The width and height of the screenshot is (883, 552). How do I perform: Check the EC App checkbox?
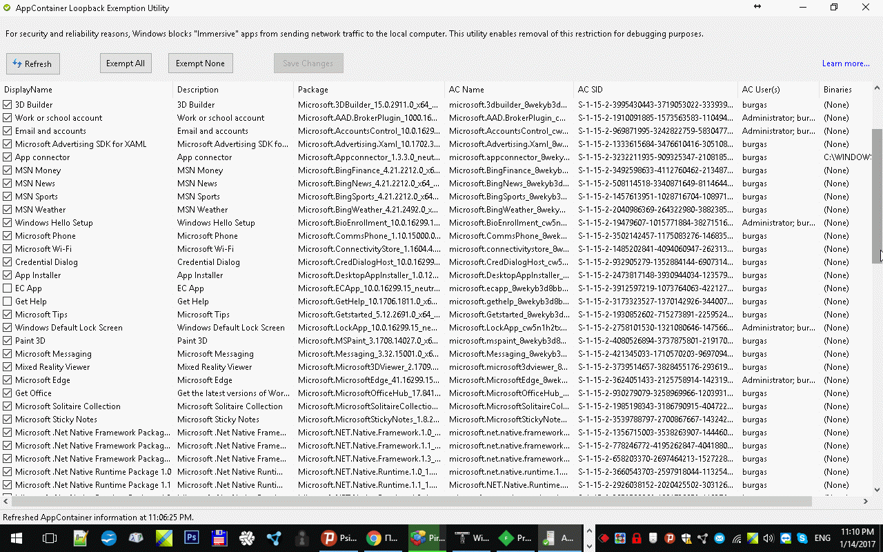pos(8,288)
